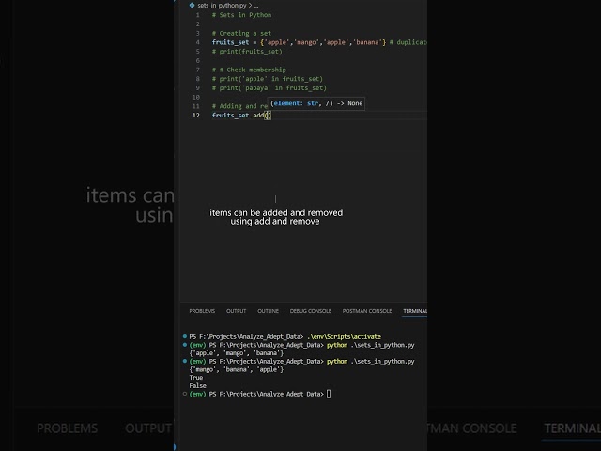Open the DEBUG CONSOLE tab
The height and width of the screenshot is (451, 601).
tap(311, 311)
